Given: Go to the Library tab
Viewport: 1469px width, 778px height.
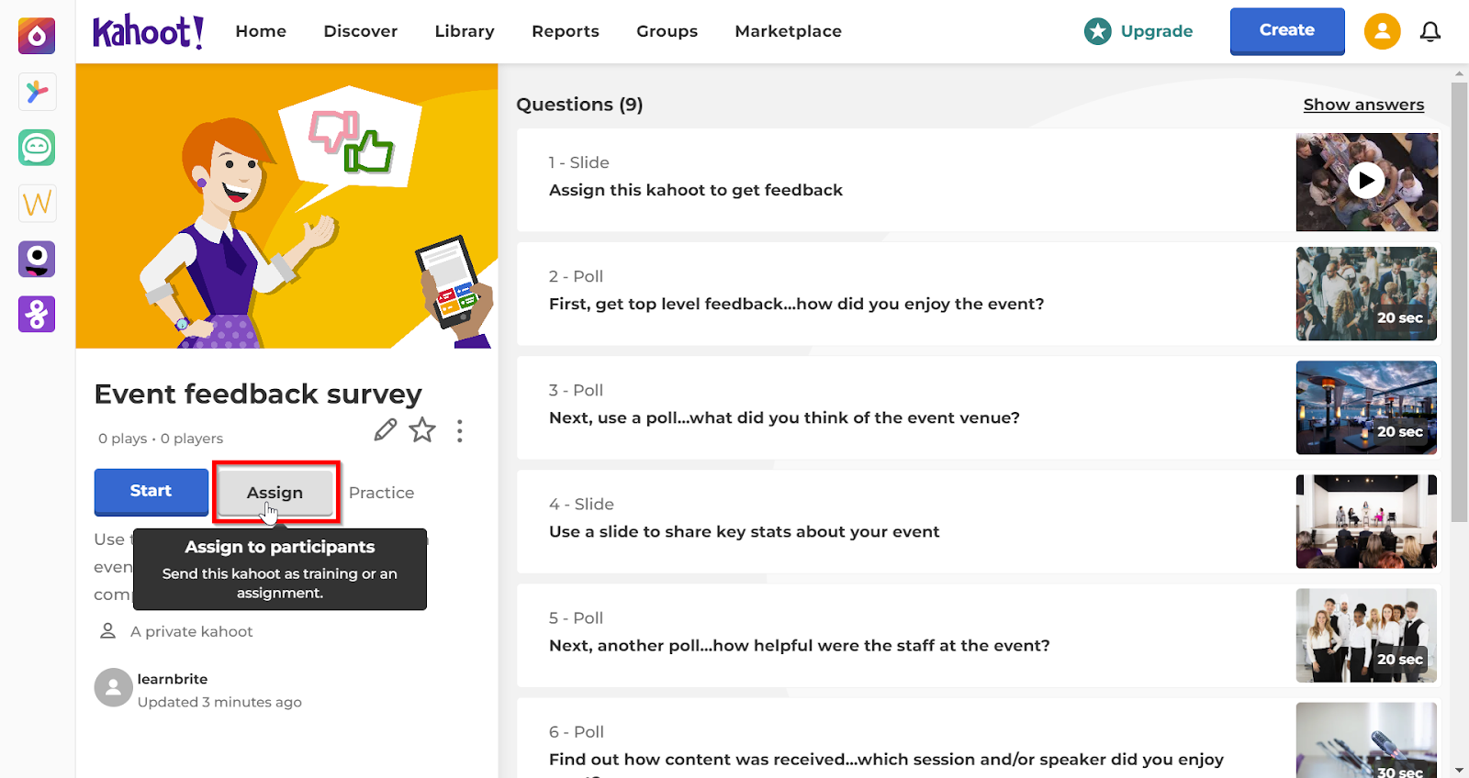Looking at the screenshot, I should click(x=465, y=31).
